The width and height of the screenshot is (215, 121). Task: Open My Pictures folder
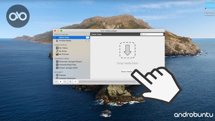click(x=64, y=54)
